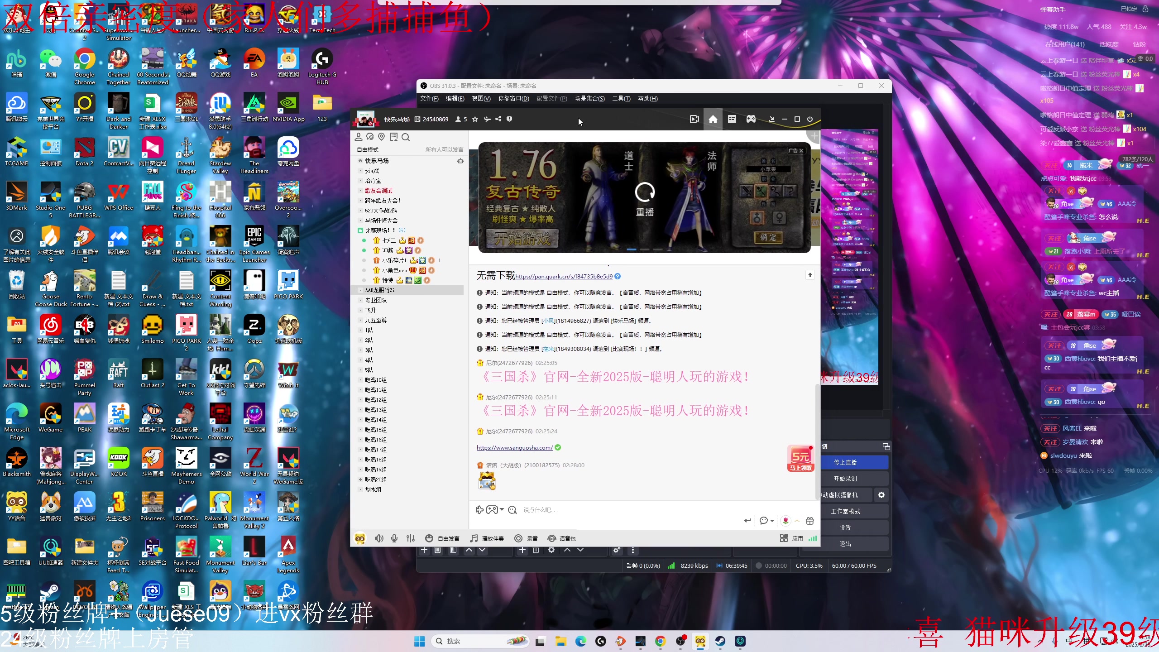The height and width of the screenshot is (652, 1159).
Task: Open the OBS 编辑(E) menu
Action: pos(455,98)
